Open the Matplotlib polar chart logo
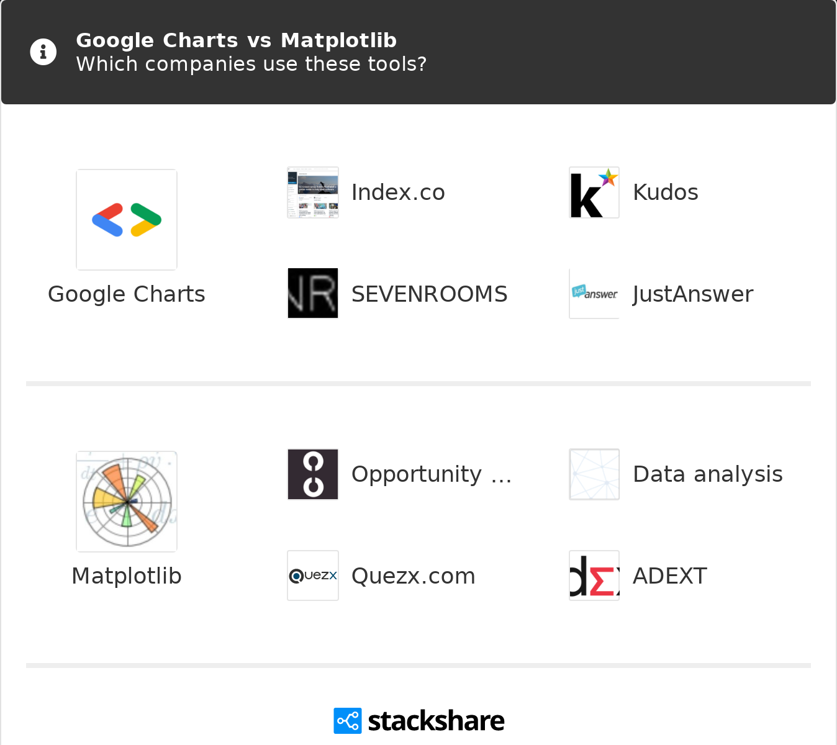 [x=127, y=502]
